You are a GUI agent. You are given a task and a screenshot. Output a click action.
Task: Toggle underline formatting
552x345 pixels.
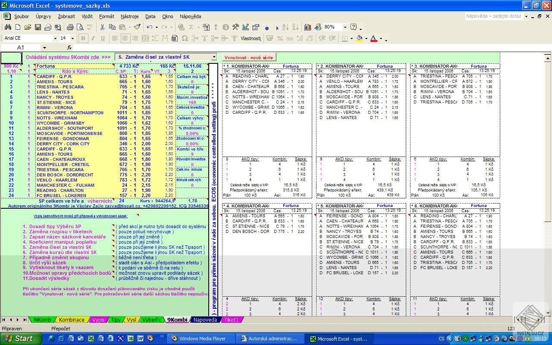click(x=103, y=38)
